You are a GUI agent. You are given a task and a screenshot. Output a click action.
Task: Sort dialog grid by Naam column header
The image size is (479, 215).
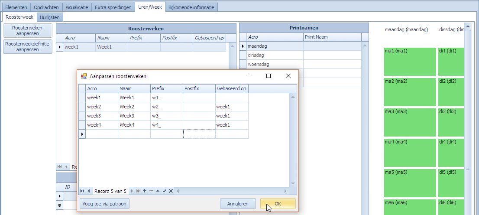click(x=134, y=89)
